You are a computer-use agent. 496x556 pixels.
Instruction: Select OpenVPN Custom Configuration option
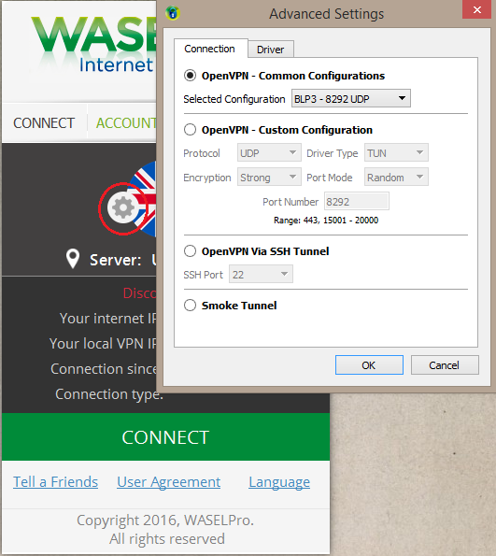coord(190,130)
